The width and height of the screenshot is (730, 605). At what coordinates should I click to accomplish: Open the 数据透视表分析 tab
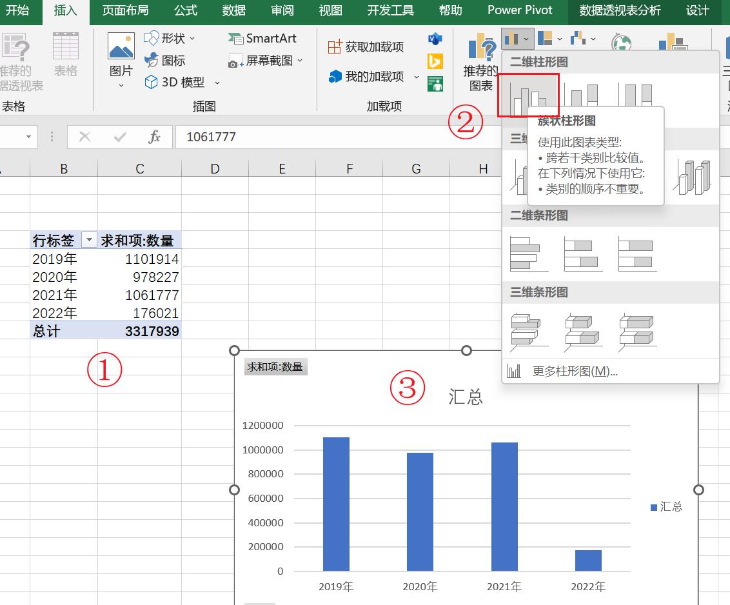(x=620, y=10)
